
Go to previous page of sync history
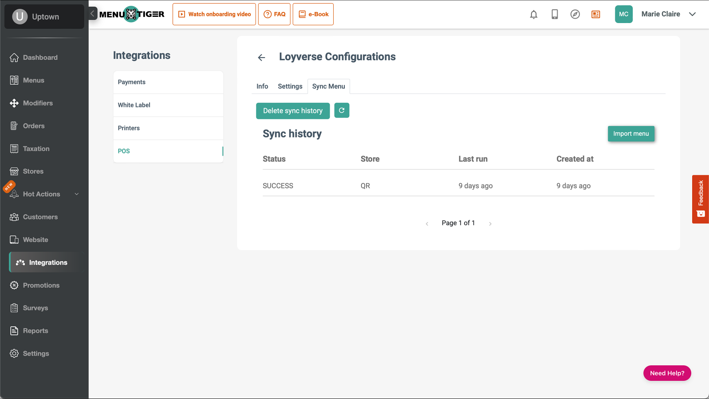click(427, 223)
